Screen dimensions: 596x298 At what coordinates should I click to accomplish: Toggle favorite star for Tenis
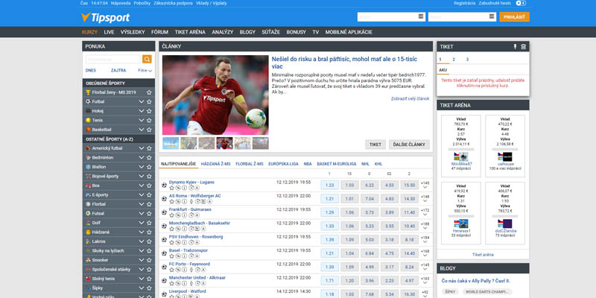[x=149, y=120]
